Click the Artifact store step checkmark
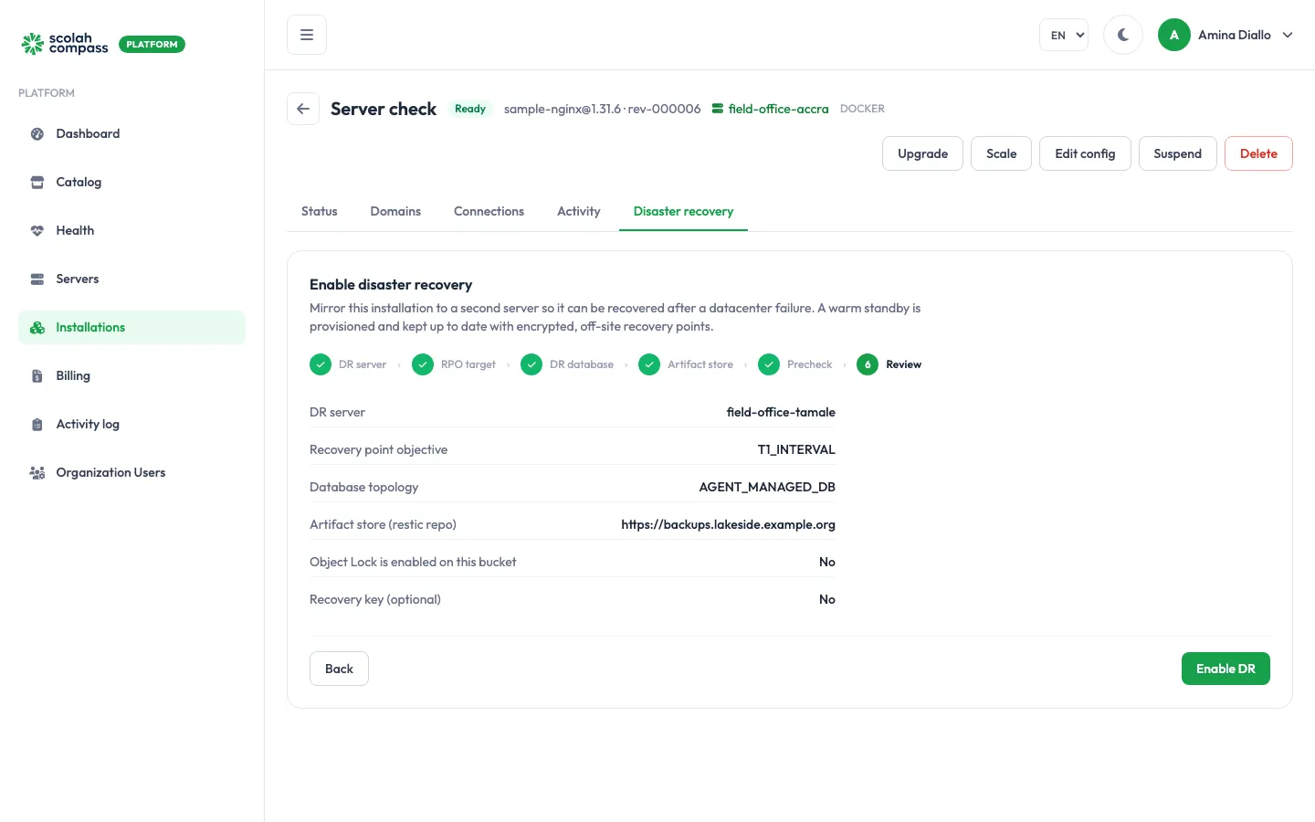Image resolution: width=1315 pixels, height=822 pixels. pyautogui.click(x=649, y=364)
